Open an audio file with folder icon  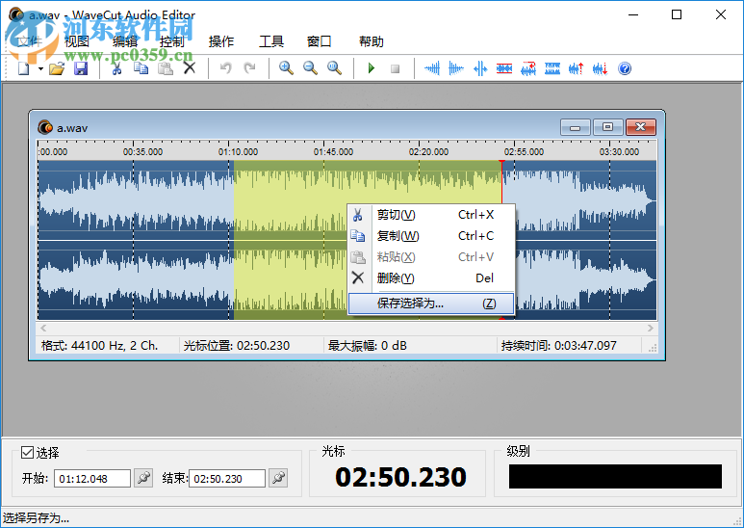pos(57,68)
